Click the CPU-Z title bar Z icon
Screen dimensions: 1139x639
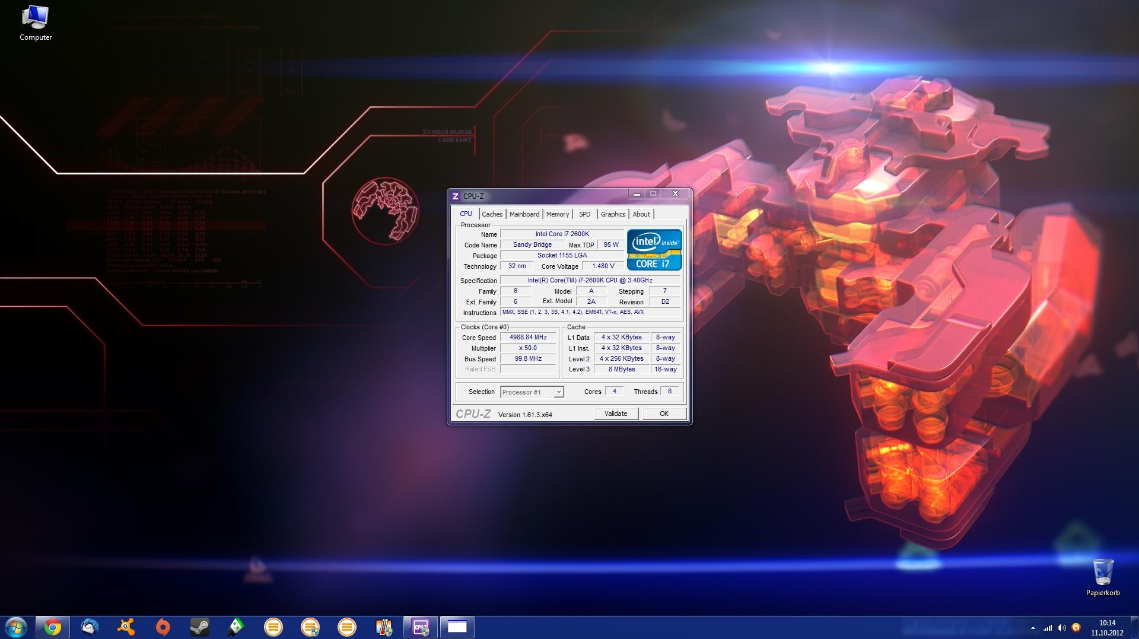tap(456, 196)
